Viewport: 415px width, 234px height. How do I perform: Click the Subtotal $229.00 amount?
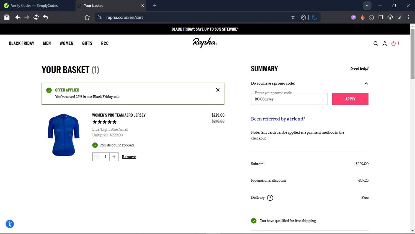pos(362,164)
